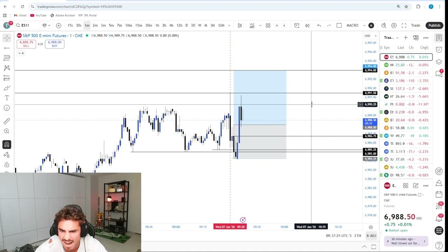The height and width of the screenshot is (252, 448).
Task: Open the ES1! symbol search
Action: point(28,25)
